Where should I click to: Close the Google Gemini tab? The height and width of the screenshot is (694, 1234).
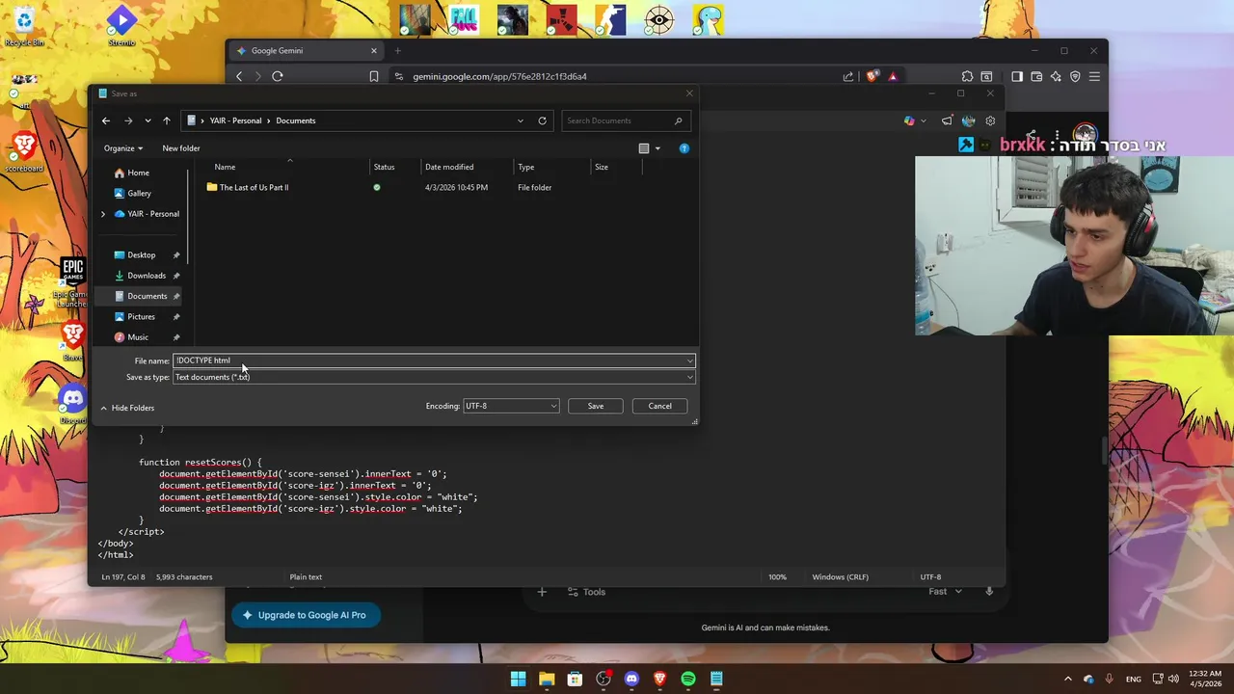click(374, 51)
